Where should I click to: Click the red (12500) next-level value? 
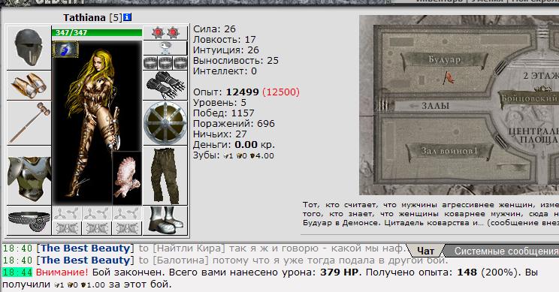(281, 92)
